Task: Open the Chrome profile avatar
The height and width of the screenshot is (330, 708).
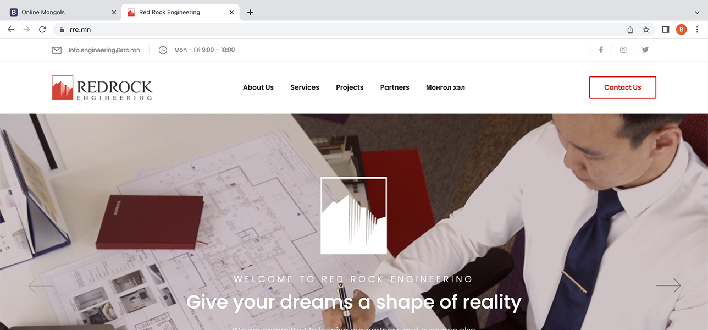Action: click(681, 30)
